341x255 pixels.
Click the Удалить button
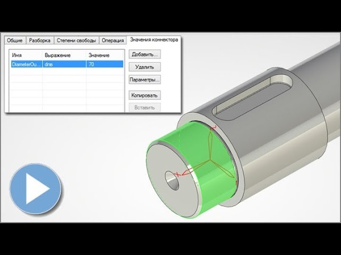144,67
